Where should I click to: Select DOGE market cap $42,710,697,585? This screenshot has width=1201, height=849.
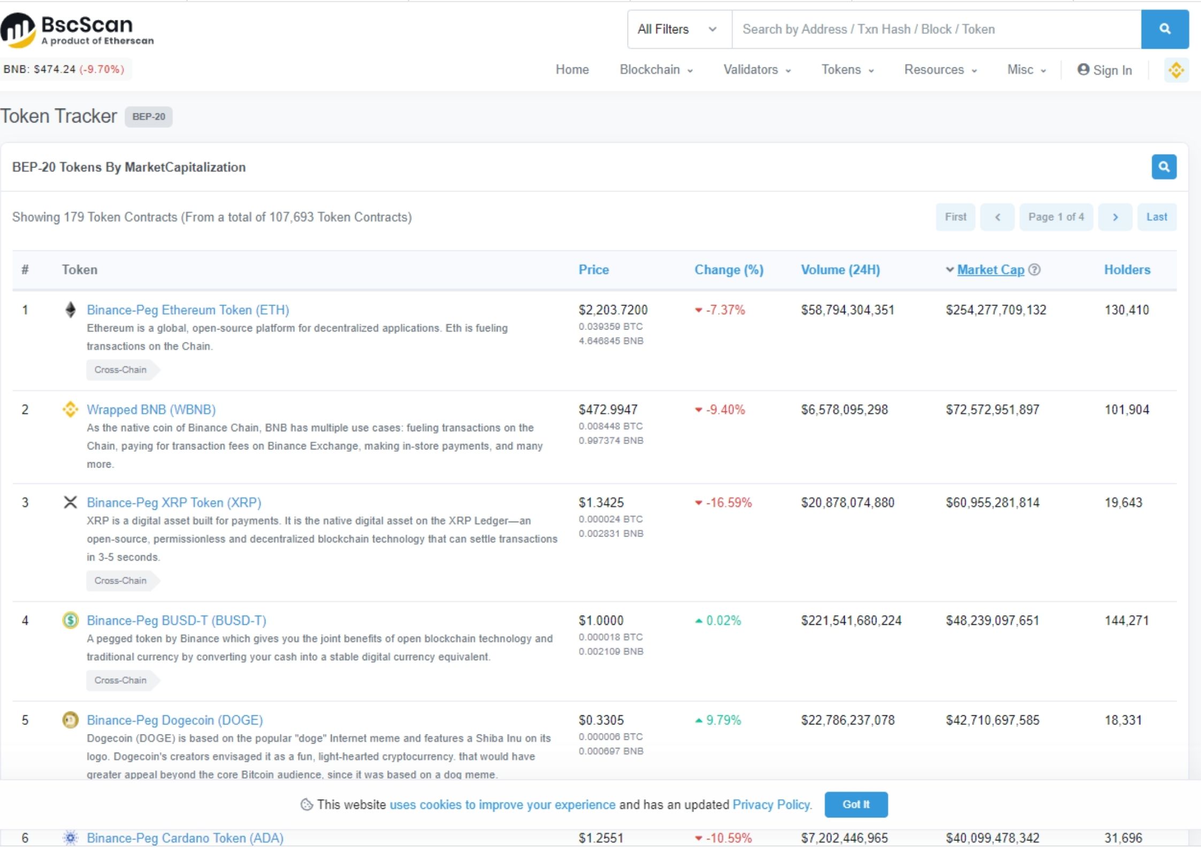(x=992, y=720)
